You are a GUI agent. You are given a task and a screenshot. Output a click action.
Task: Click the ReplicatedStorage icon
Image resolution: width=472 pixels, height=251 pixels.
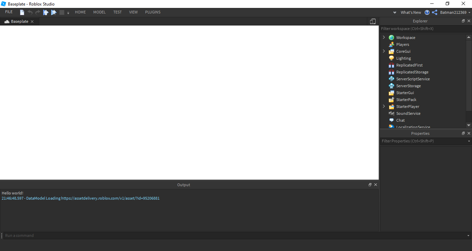click(391, 72)
